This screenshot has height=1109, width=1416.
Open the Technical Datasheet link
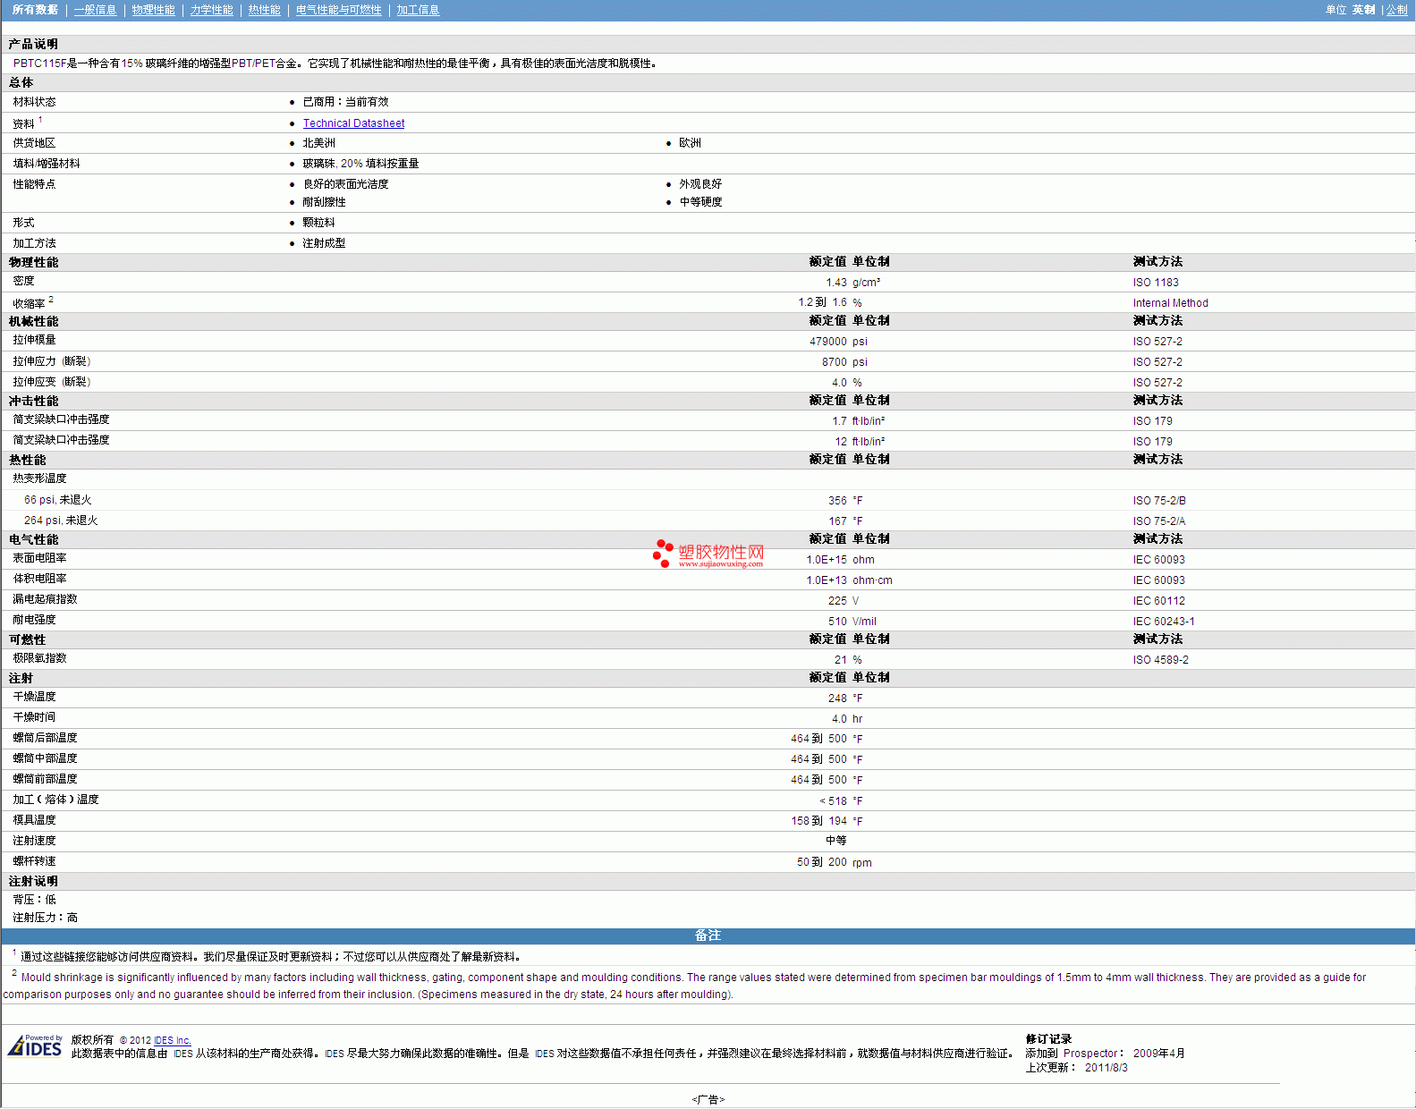353,123
